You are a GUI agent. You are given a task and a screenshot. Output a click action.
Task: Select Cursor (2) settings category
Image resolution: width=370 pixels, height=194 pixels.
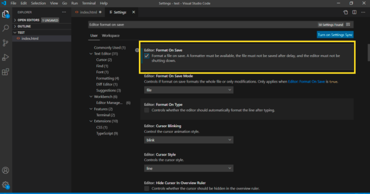104,60
